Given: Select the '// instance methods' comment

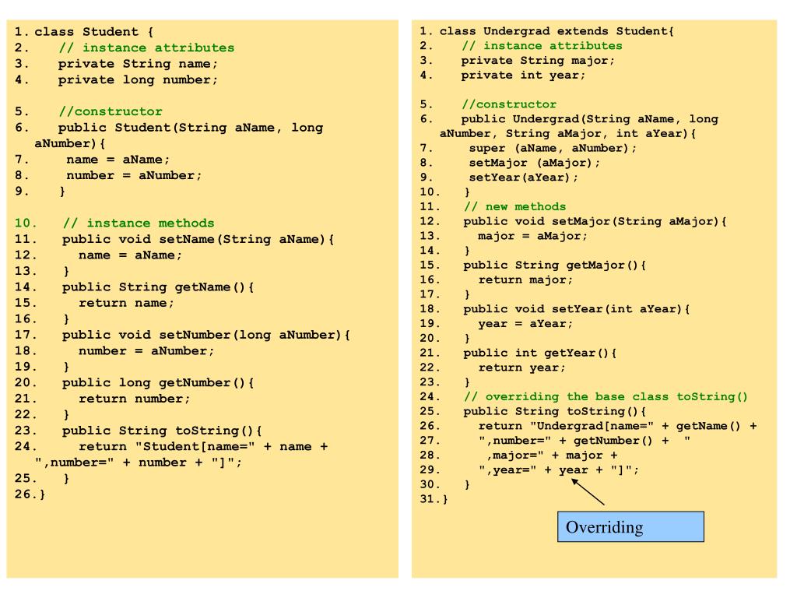Looking at the screenshot, I should point(139,223).
